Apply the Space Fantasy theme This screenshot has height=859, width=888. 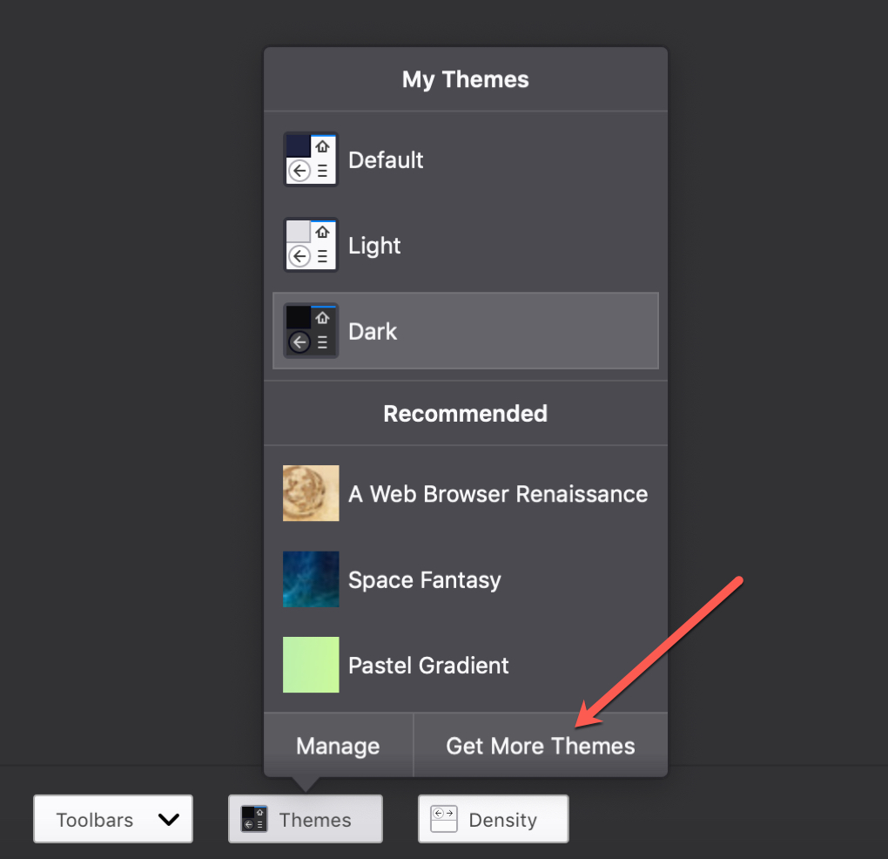click(x=466, y=579)
